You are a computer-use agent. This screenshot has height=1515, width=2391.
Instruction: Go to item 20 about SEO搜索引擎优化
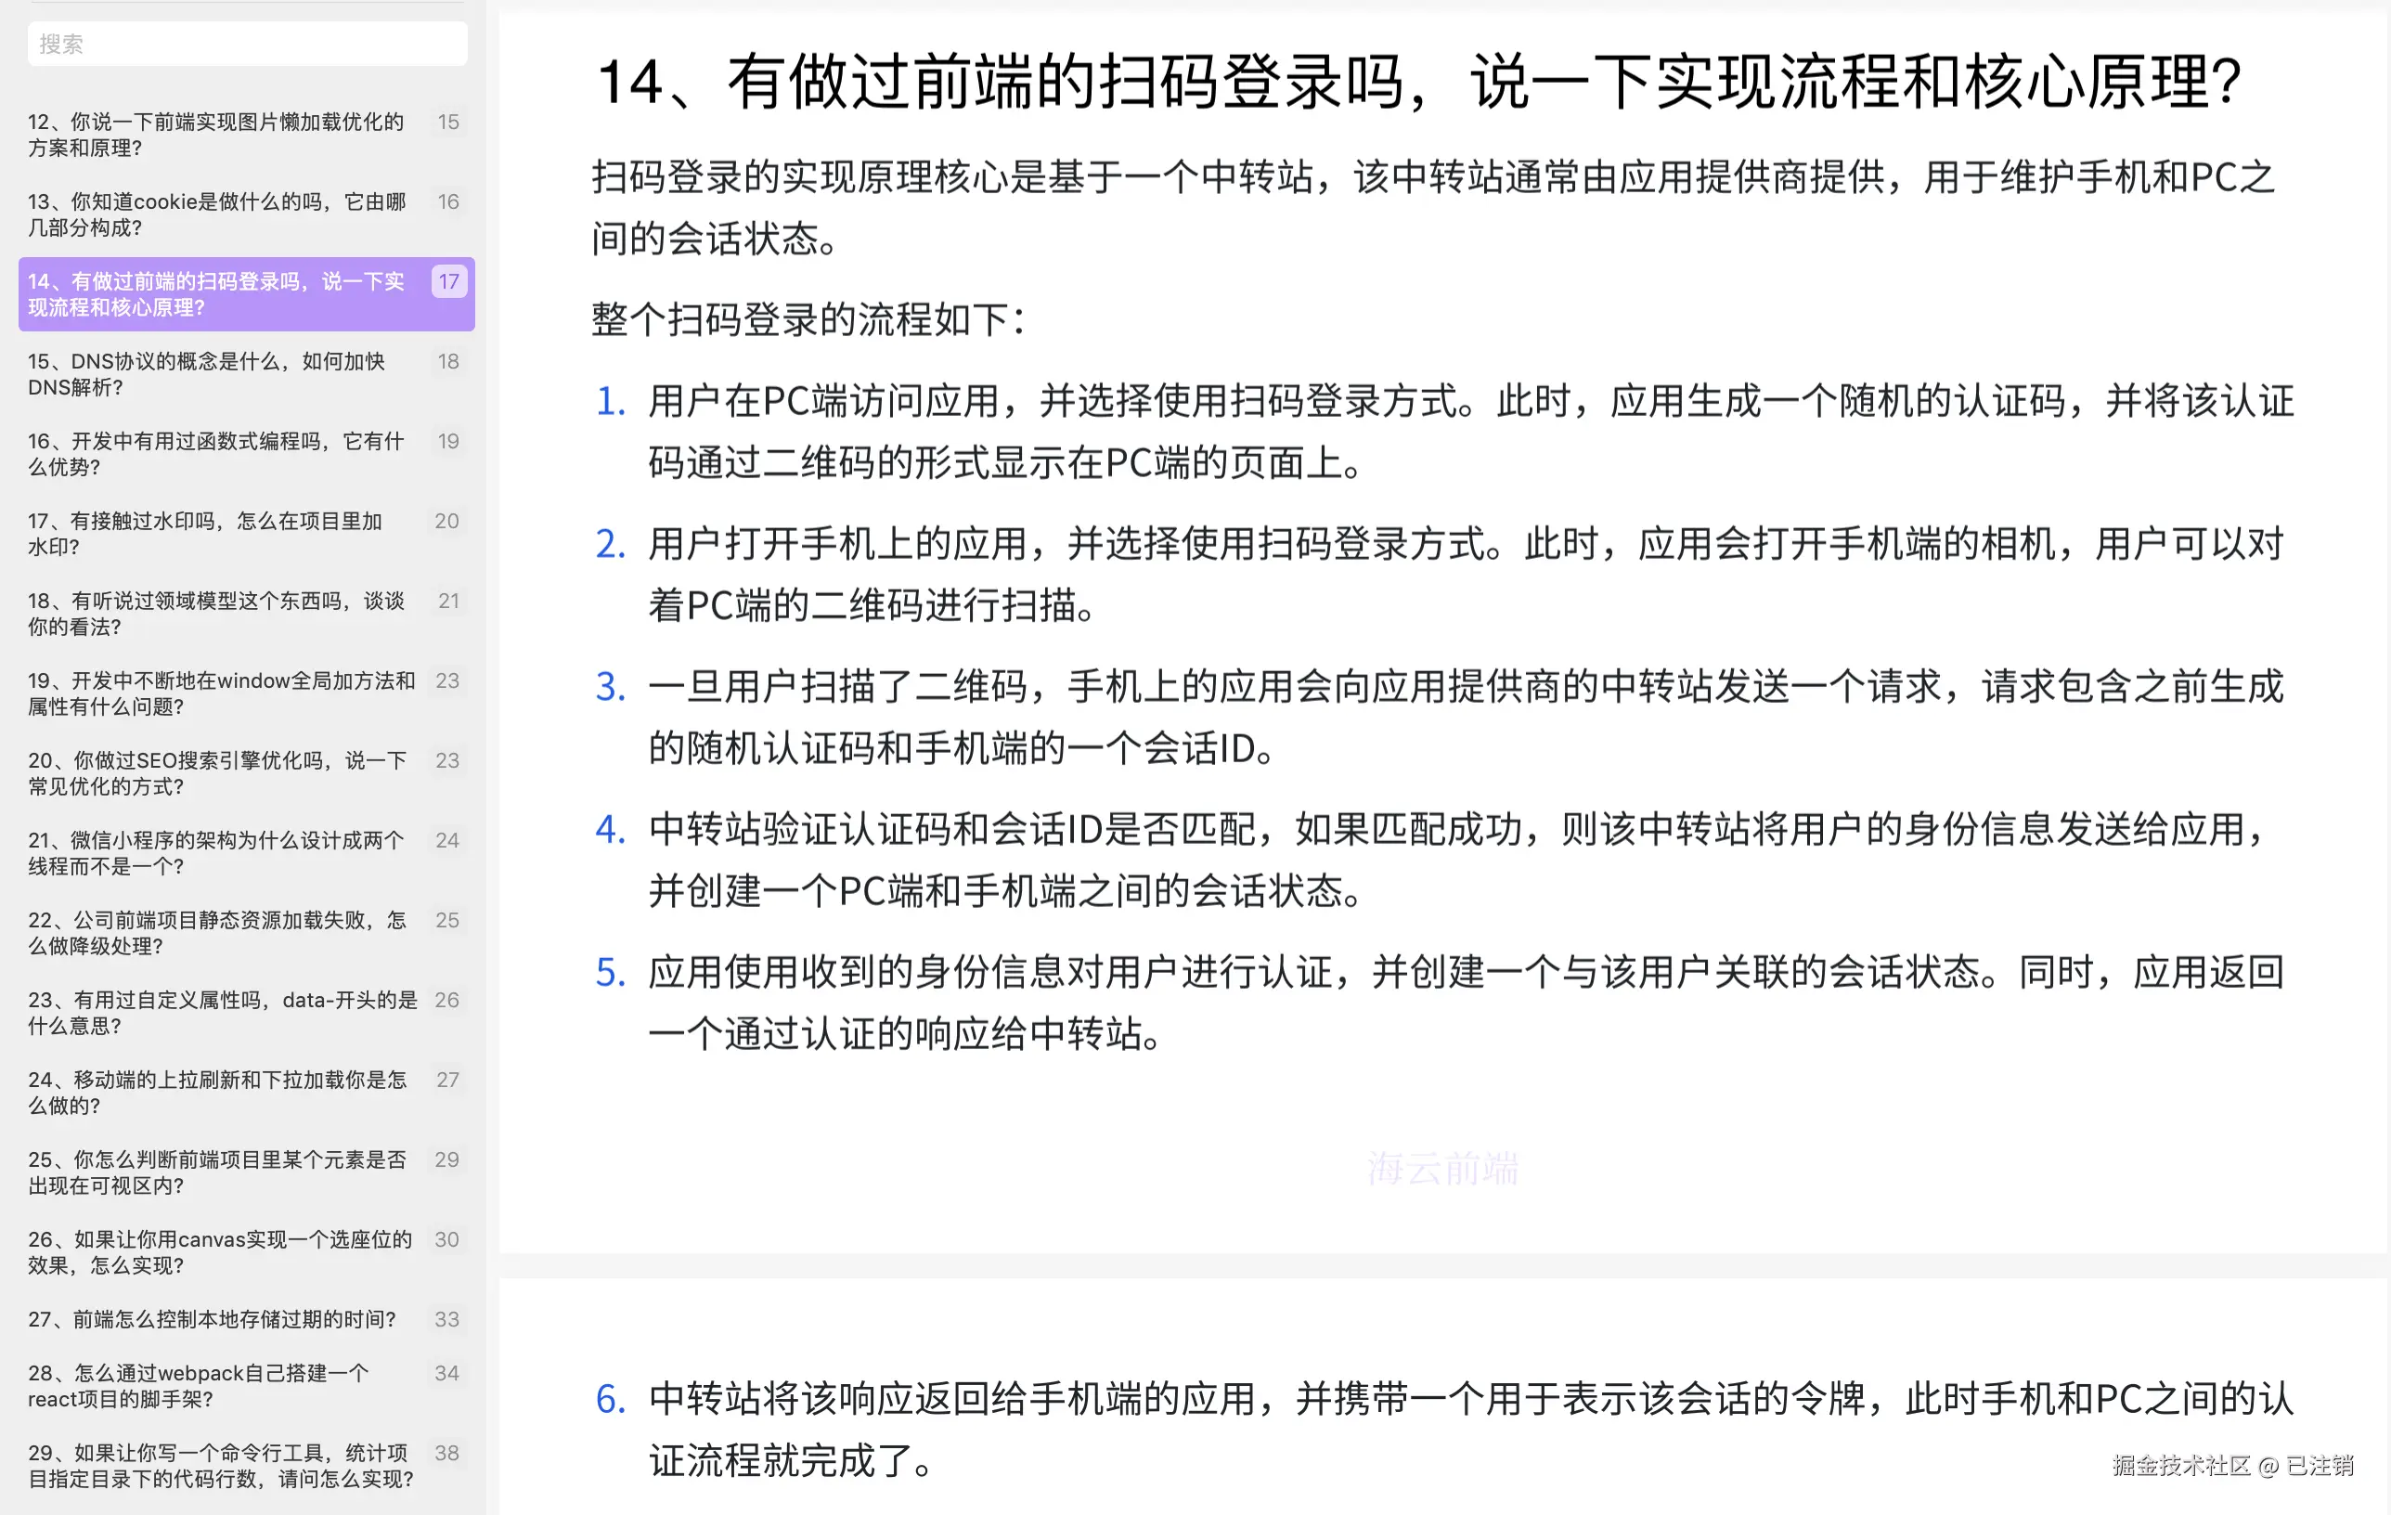(216, 772)
